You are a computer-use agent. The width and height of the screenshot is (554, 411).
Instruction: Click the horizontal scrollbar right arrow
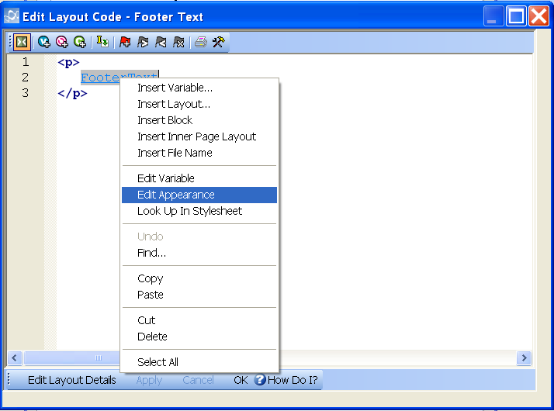tap(525, 357)
